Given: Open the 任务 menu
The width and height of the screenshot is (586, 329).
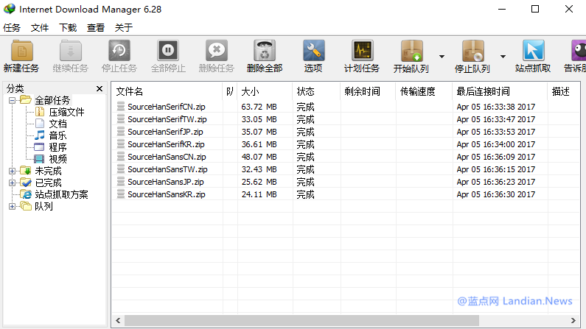Looking at the screenshot, I should (12, 28).
